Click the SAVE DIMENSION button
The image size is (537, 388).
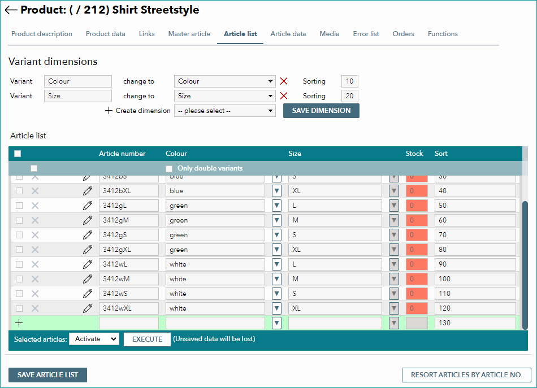click(x=321, y=111)
